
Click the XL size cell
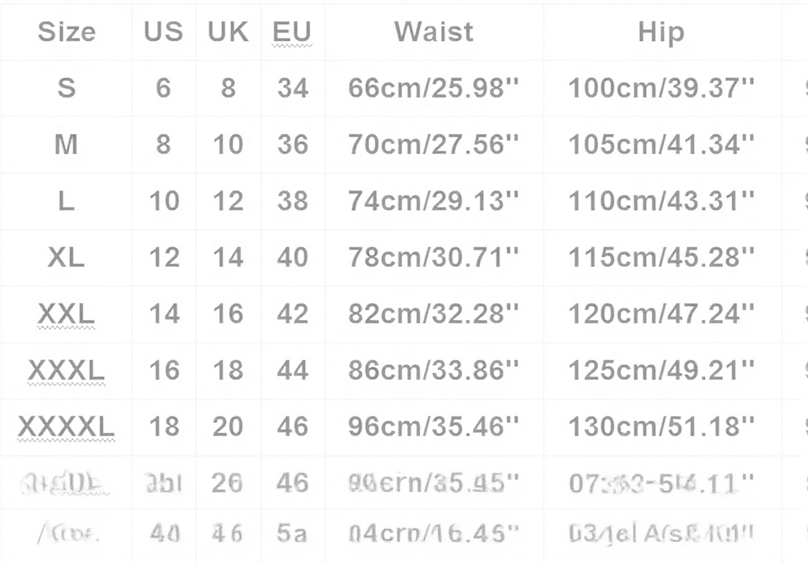click(66, 257)
